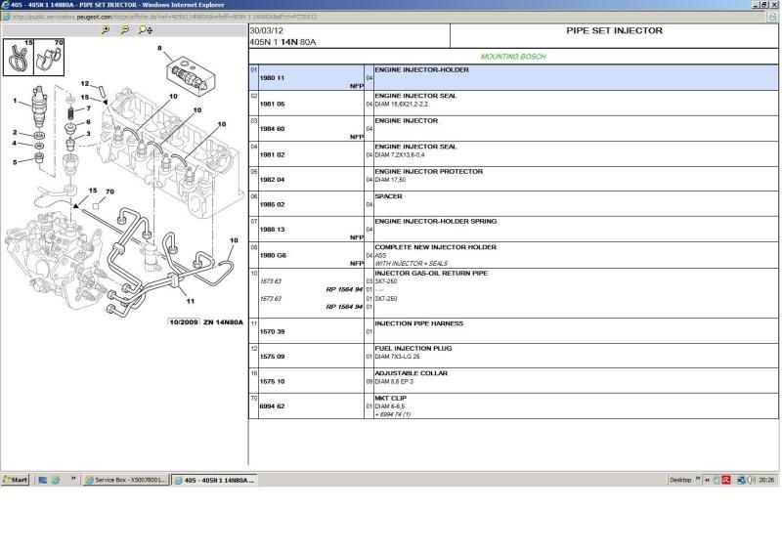The height and width of the screenshot is (555, 782).
Task: Select ENGINE INJECTOR-HOLDER row
Action: coord(513,78)
